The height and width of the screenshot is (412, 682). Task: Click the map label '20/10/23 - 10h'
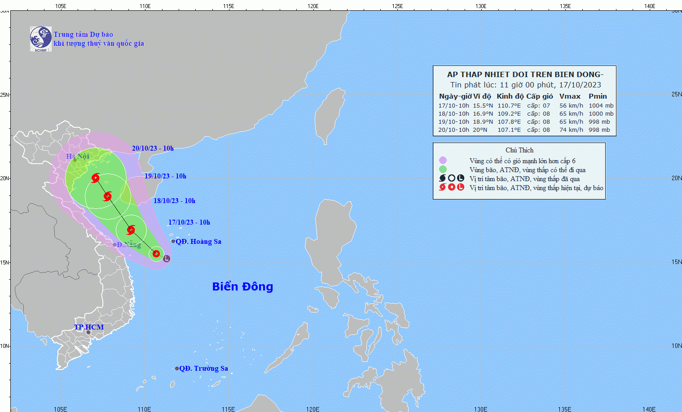153,148
